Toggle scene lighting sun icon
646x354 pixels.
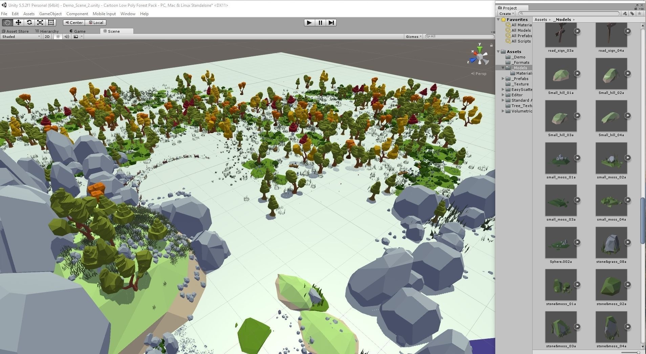click(58, 36)
